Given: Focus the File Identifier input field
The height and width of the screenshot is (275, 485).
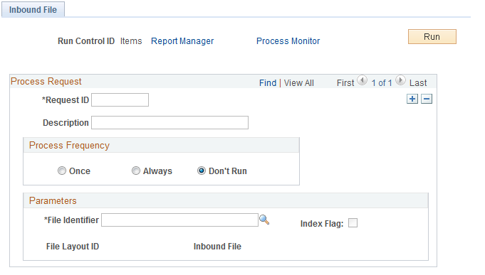Looking at the screenshot, I should (x=179, y=220).
